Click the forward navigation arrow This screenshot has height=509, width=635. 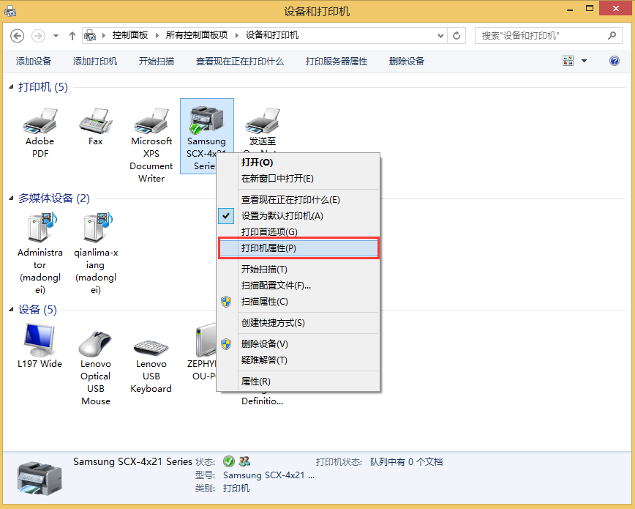(x=38, y=36)
